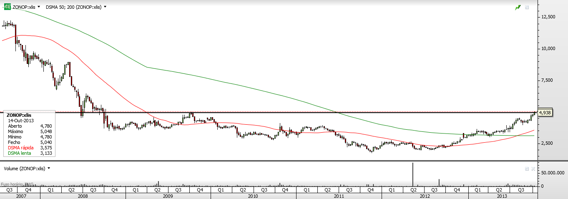The height and width of the screenshot is (199, 568).
Task: Click the Máximo 5,048 row
Action: (30, 131)
